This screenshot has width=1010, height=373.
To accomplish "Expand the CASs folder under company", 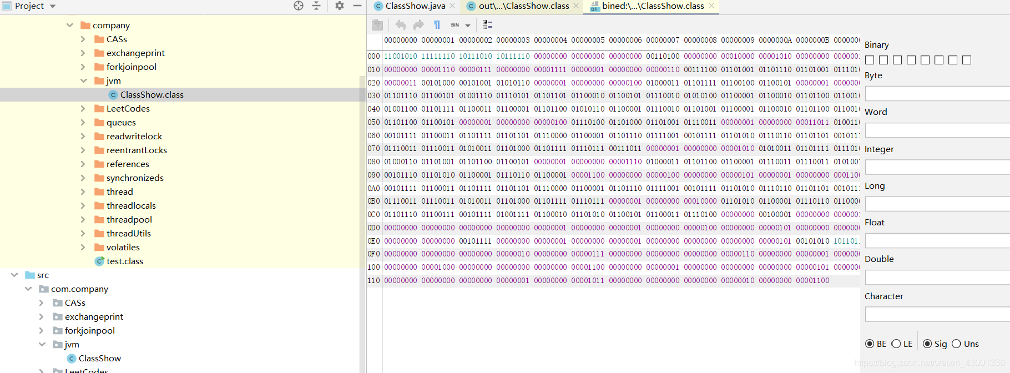I will (83, 39).
